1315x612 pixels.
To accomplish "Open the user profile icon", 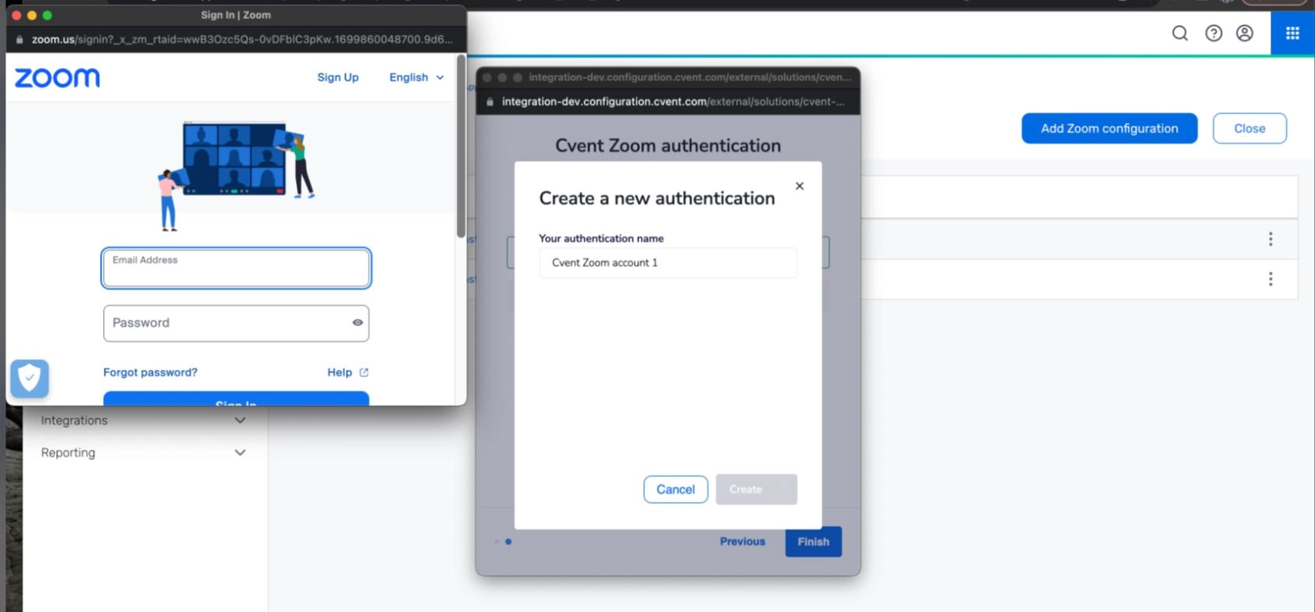I will (1245, 33).
